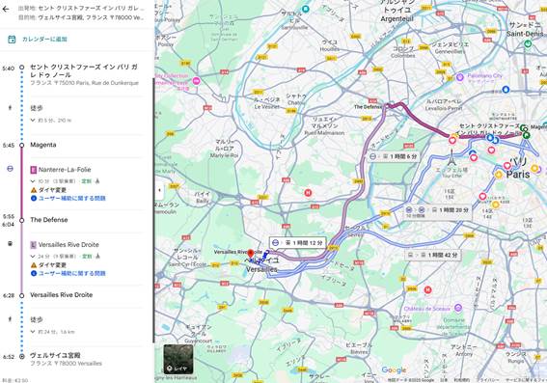The height and width of the screenshot is (383, 547).
Task: Select the 1時間12分 route label on map
Action: click(x=297, y=243)
